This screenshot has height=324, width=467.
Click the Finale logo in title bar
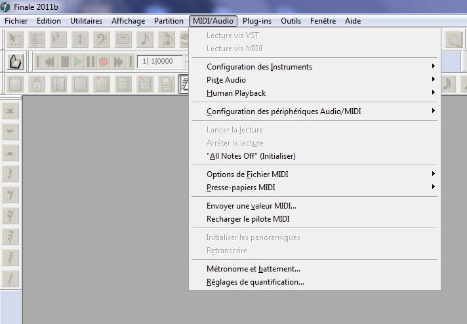tap(5, 7)
